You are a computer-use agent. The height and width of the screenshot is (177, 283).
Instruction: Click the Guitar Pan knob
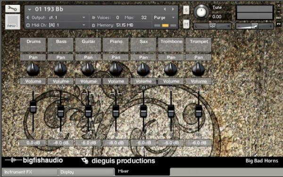tap(88, 69)
